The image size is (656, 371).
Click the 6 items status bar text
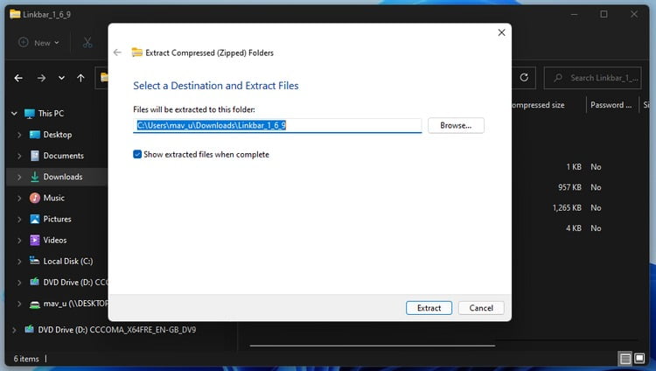(x=26, y=359)
